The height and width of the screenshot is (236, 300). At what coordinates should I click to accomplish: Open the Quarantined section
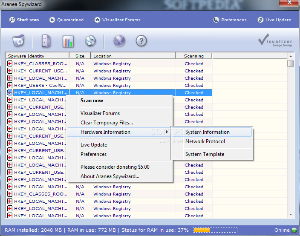point(66,20)
